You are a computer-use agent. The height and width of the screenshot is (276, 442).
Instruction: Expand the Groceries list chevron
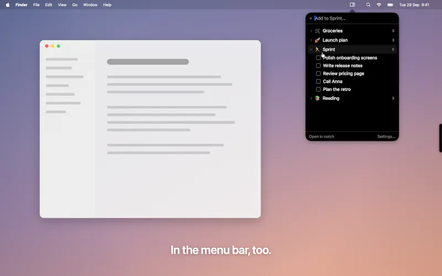tap(311, 31)
